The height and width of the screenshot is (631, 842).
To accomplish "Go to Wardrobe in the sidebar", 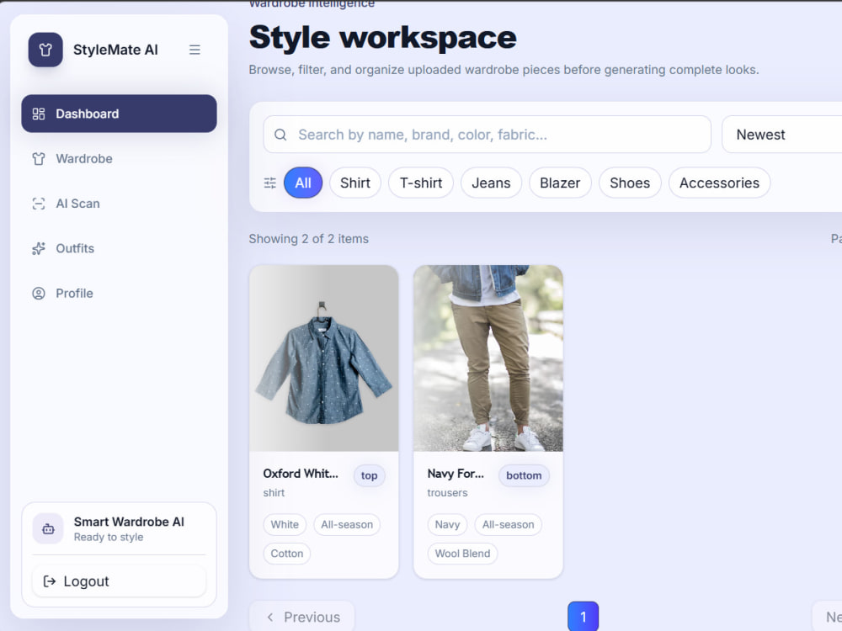I will [120, 159].
